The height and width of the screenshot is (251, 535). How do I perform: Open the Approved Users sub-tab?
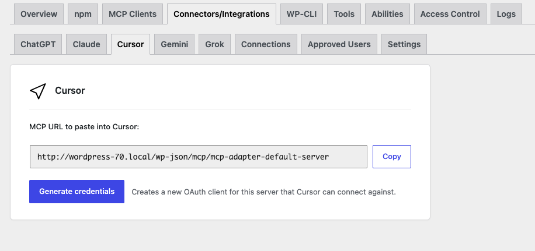point(339,44)
